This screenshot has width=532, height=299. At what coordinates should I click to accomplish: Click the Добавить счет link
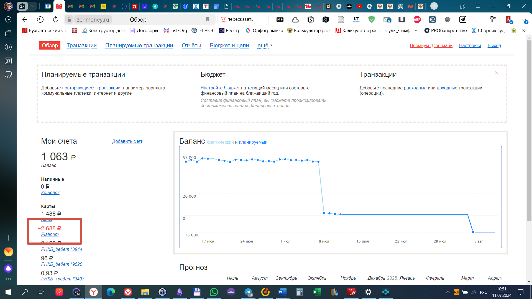pyautogui.click(x=127, y=141)
